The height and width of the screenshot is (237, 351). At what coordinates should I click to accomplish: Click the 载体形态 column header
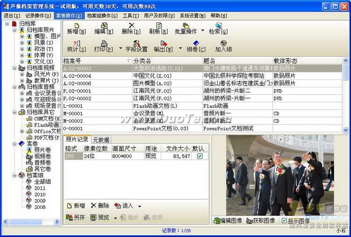[307, 61]
